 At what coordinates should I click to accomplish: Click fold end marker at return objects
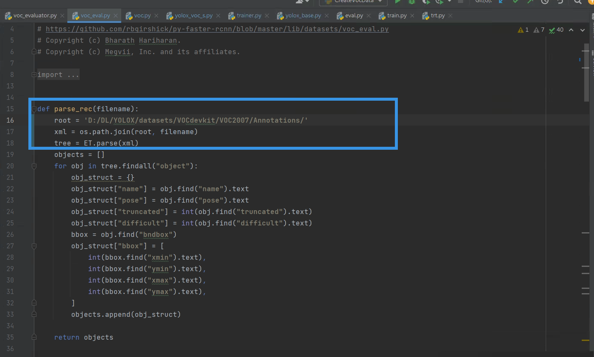[x=34, y=338]
